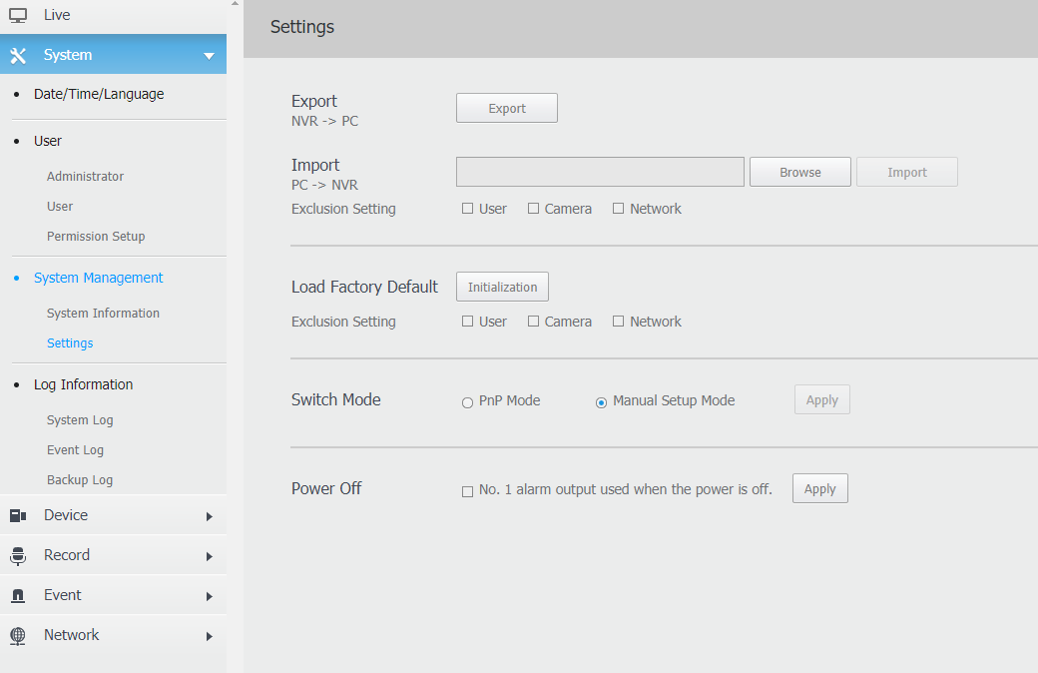Image resolution: width=1038 pixels, height=673 pixels.
Task: Open Permission Setup in the sidebar
Action: pyautogui.click(x=96, y=237)
